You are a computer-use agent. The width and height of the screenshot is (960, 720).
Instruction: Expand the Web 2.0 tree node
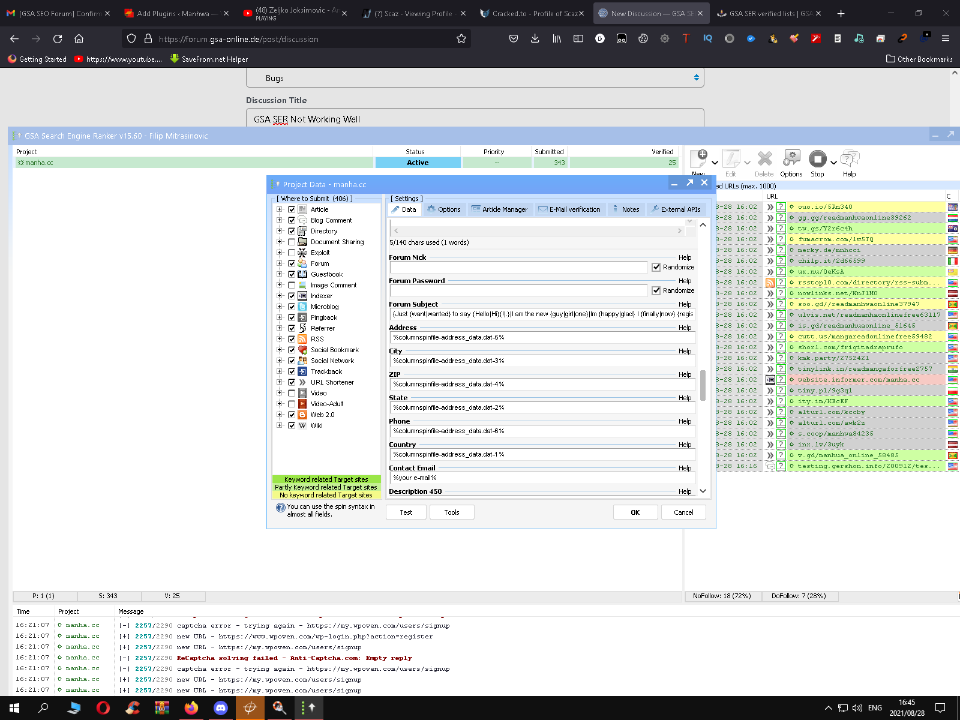tap(279, 415)
